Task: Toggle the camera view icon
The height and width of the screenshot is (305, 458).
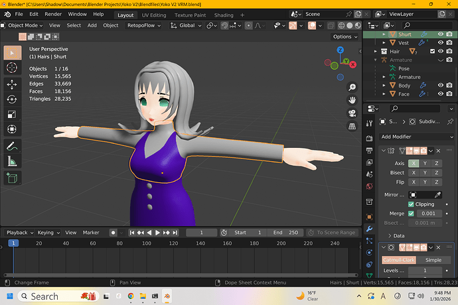Action: tap(352, 113)
